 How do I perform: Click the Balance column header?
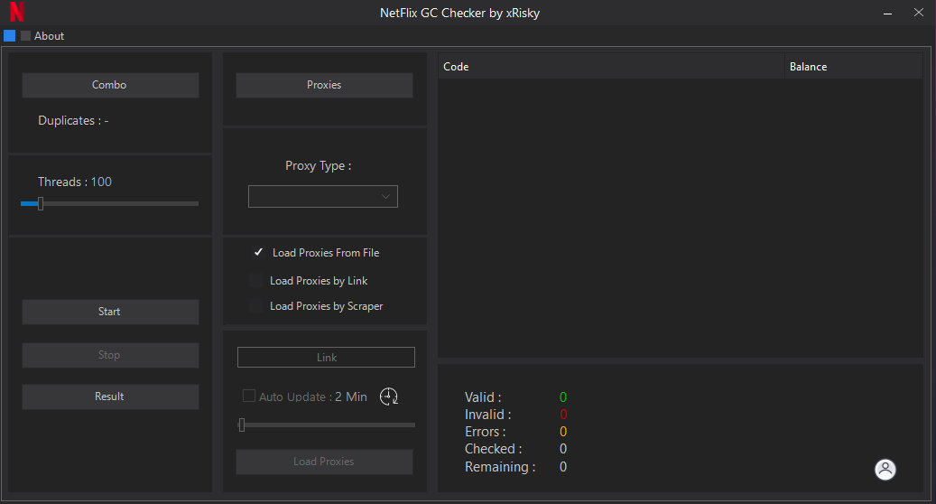[x=854, y=67]
